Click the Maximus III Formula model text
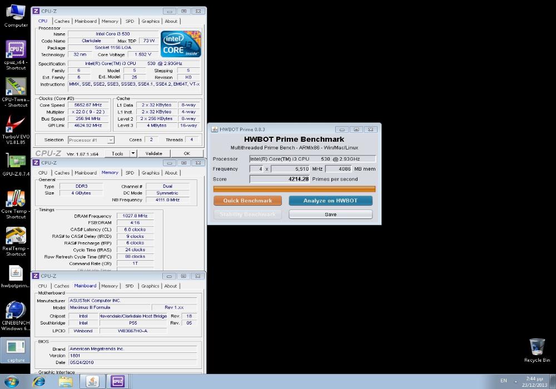 pyautogui.click(x=90, y=307)
